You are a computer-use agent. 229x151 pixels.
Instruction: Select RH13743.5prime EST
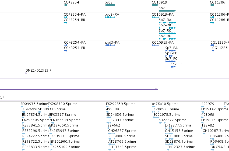pos(122,147)
